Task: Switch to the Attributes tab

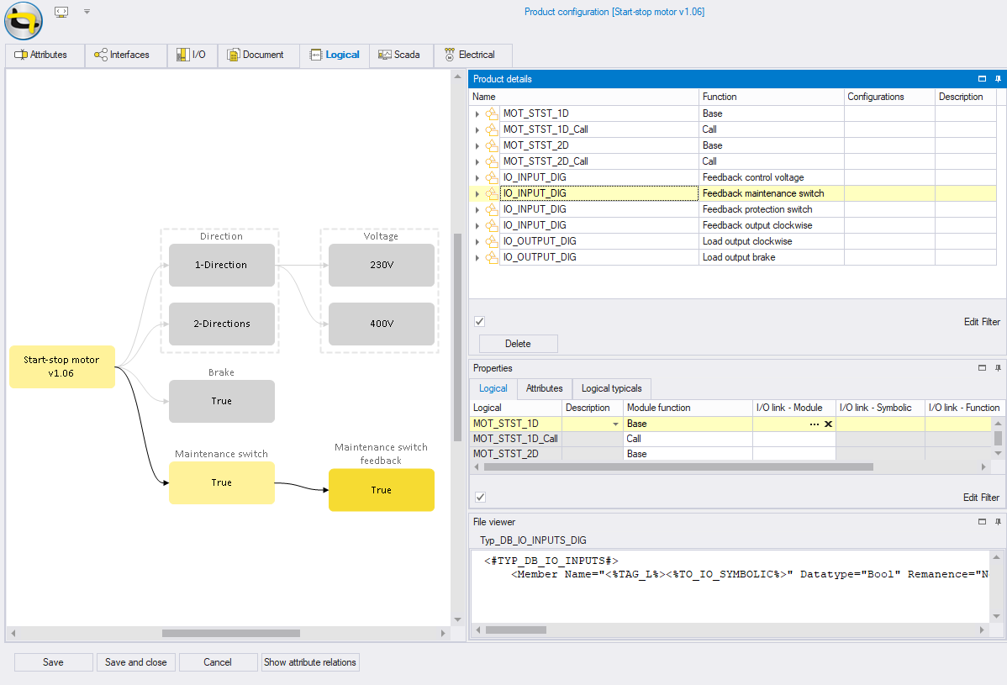Action: [45, 55]
